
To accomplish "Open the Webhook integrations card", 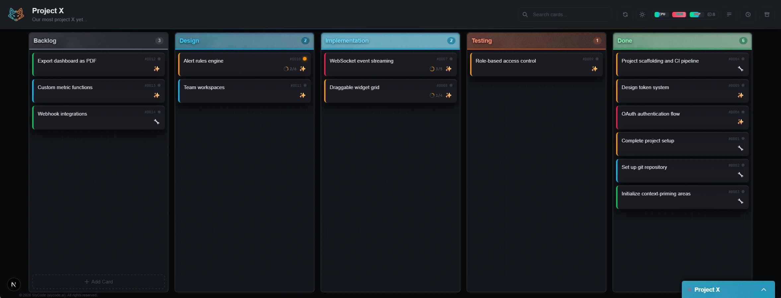I will tap(99, 118).
